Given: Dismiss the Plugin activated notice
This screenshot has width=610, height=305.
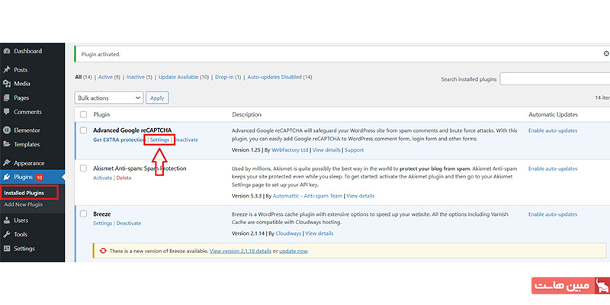Looking at the screenshot, I should pyautogui.click(x=606, y=53).
